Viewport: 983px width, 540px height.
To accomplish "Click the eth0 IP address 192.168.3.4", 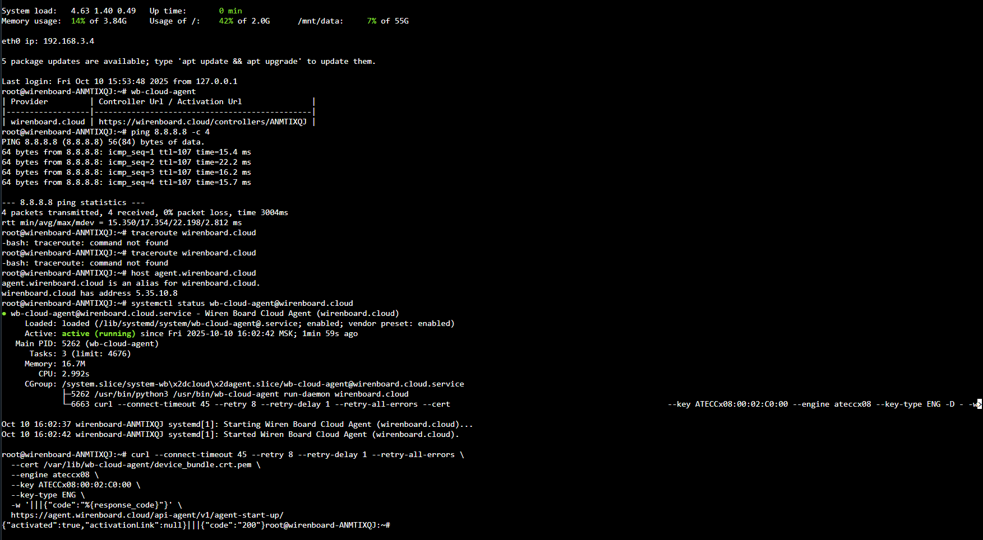I will 68,41.
